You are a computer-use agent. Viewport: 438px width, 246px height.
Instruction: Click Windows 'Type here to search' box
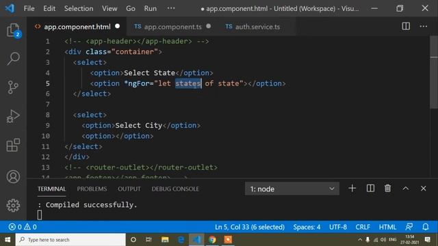(70, 240)
